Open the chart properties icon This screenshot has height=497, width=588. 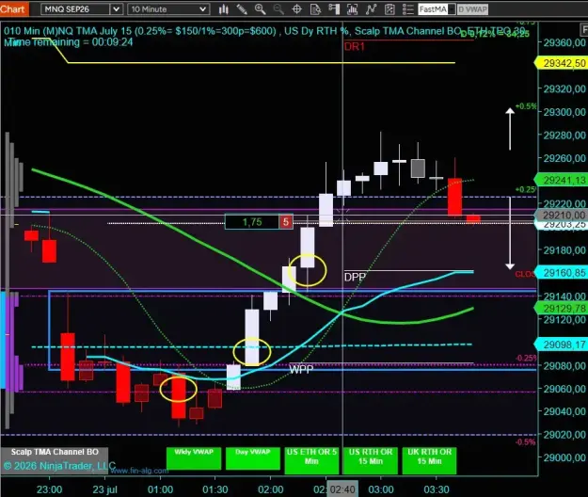(389, 9)
